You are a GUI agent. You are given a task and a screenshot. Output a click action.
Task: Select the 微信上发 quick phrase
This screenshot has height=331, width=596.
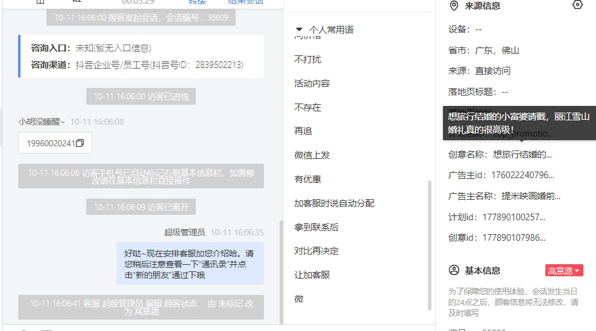312,155
